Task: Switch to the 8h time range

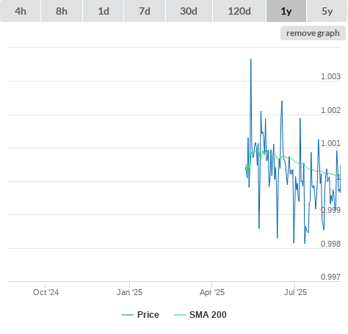Action: pos(62,11)
